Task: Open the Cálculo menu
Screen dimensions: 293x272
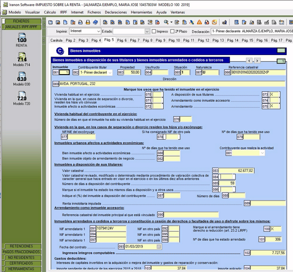Action: (50, 12)
